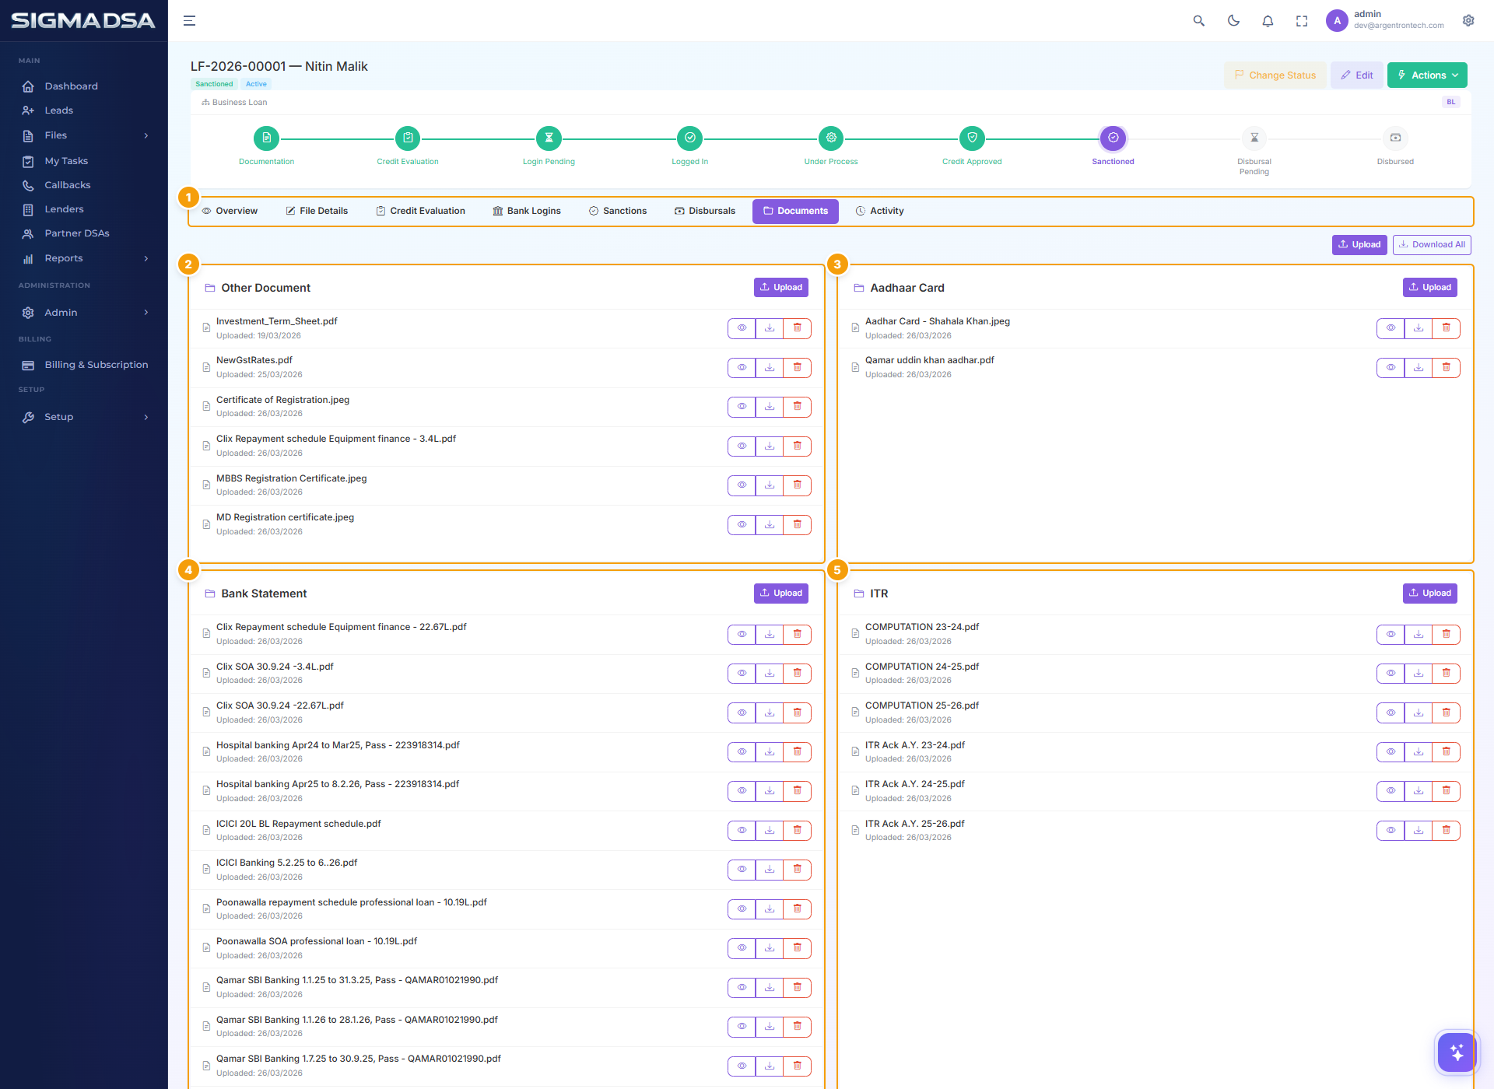Image resolution: width=1494 pixels, height=1089 pixels.
Task: Download Aadhar Card - Shahala Khan.jpeg
Action: (1419, 328)
